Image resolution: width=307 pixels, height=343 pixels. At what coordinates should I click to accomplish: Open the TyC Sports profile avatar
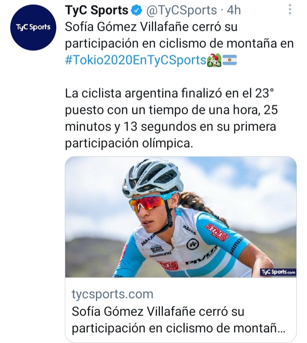click(30, 28)
